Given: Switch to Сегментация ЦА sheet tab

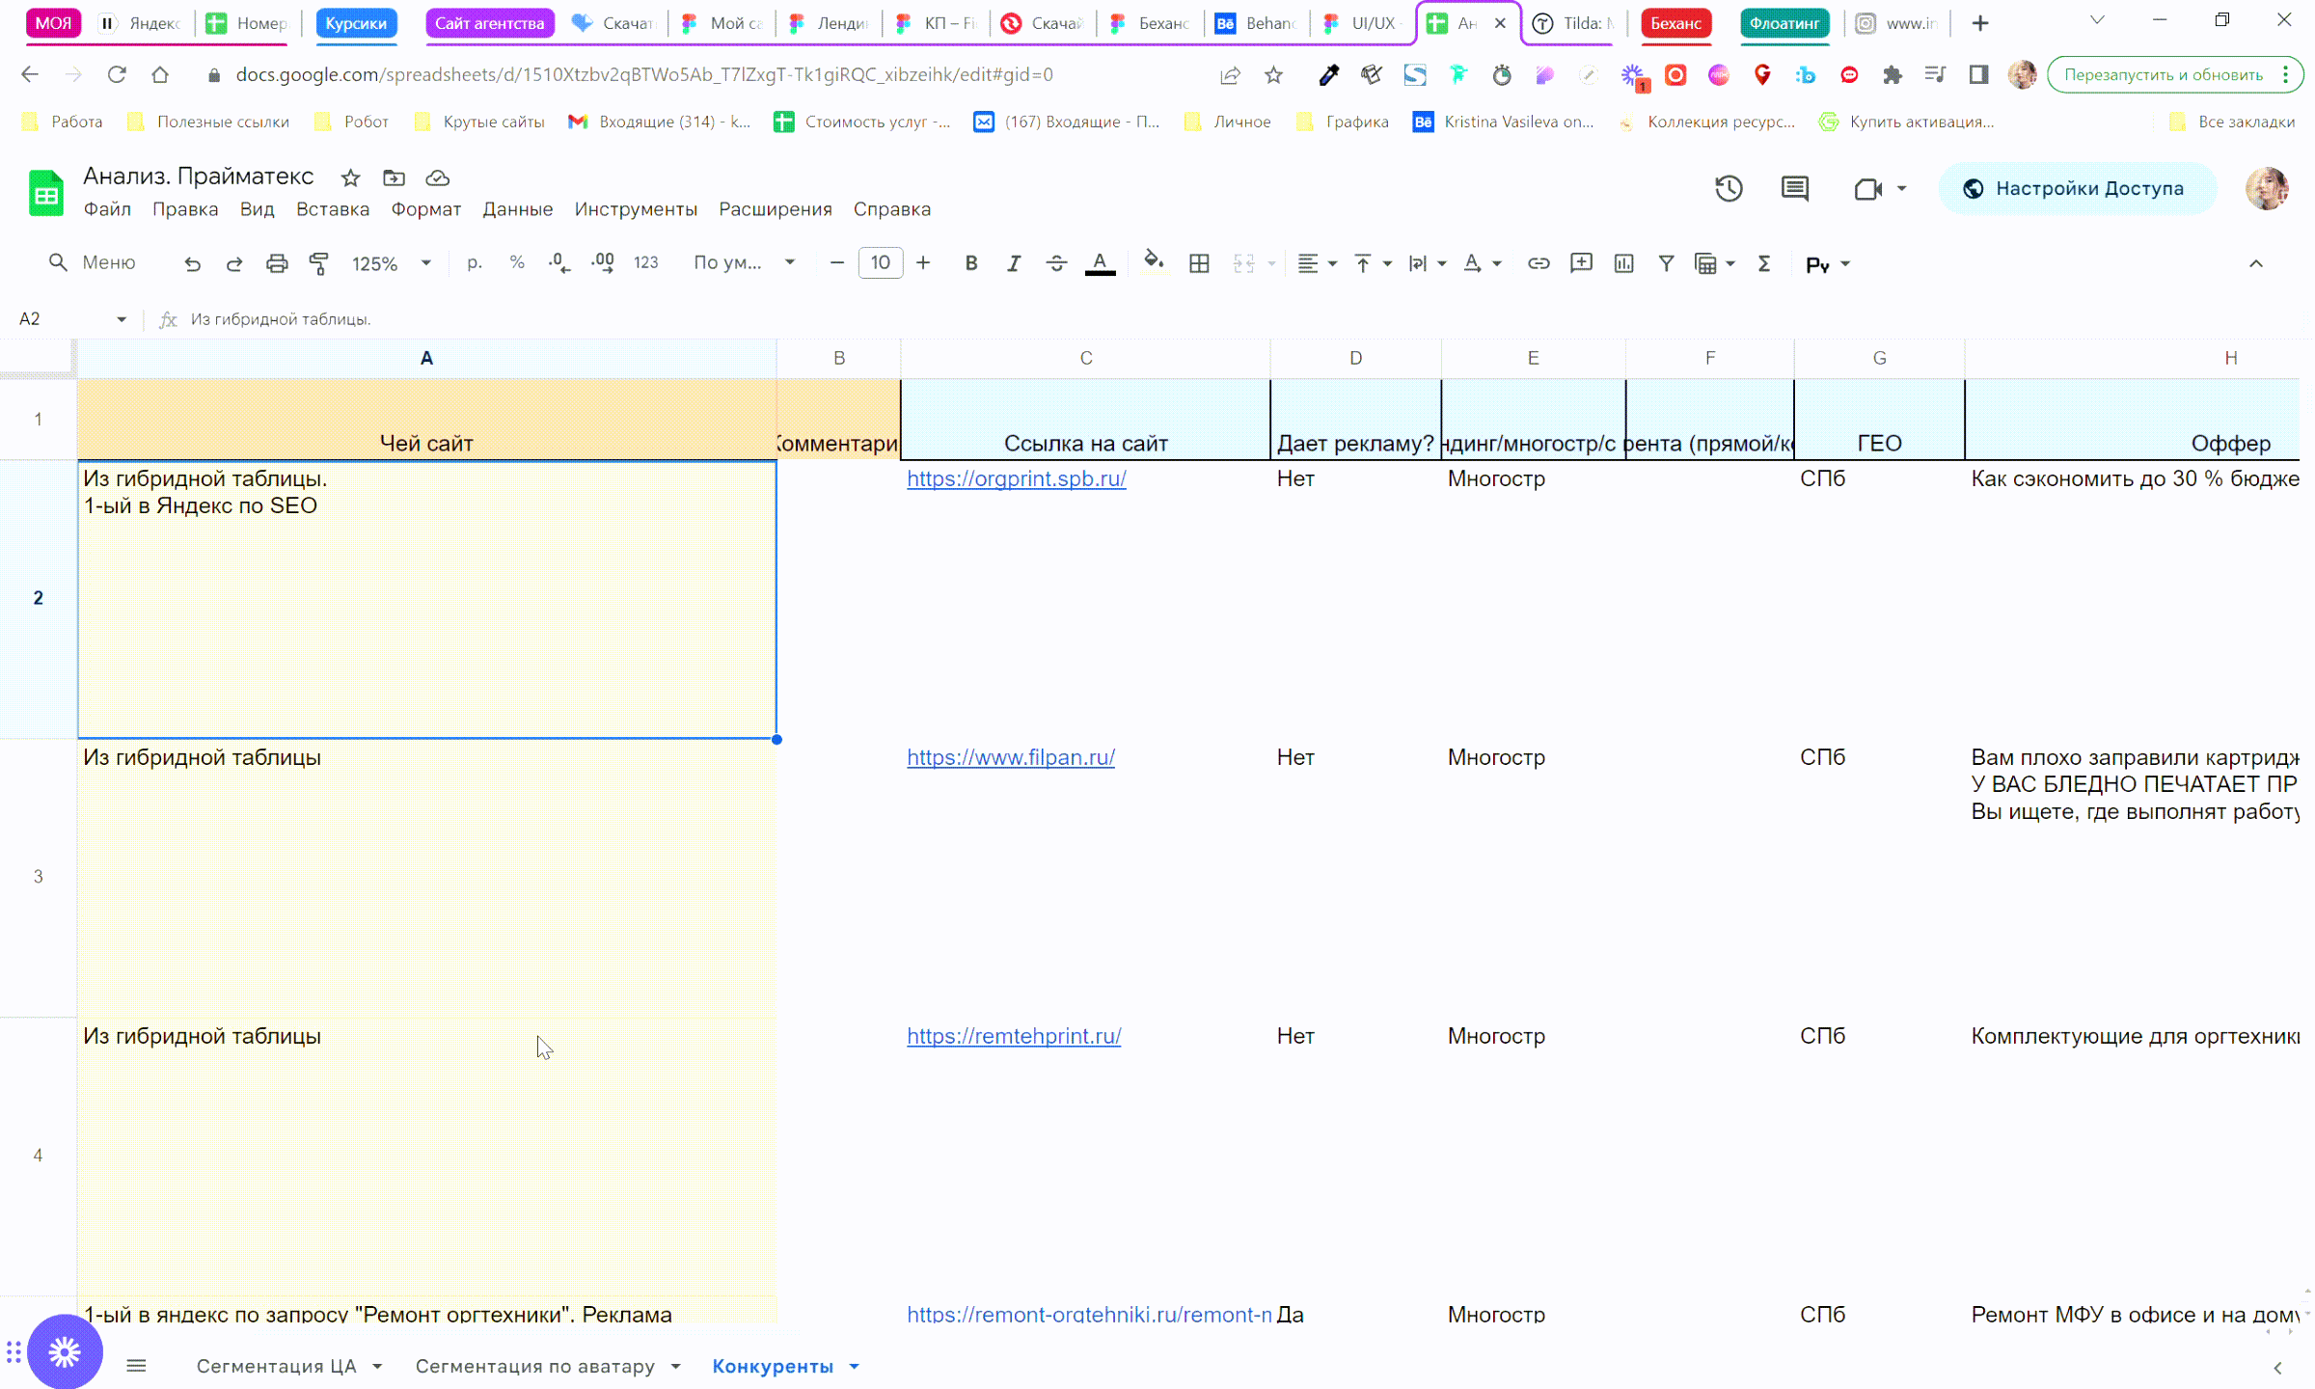Looking at the screenshot, I should pos(276,1367).
